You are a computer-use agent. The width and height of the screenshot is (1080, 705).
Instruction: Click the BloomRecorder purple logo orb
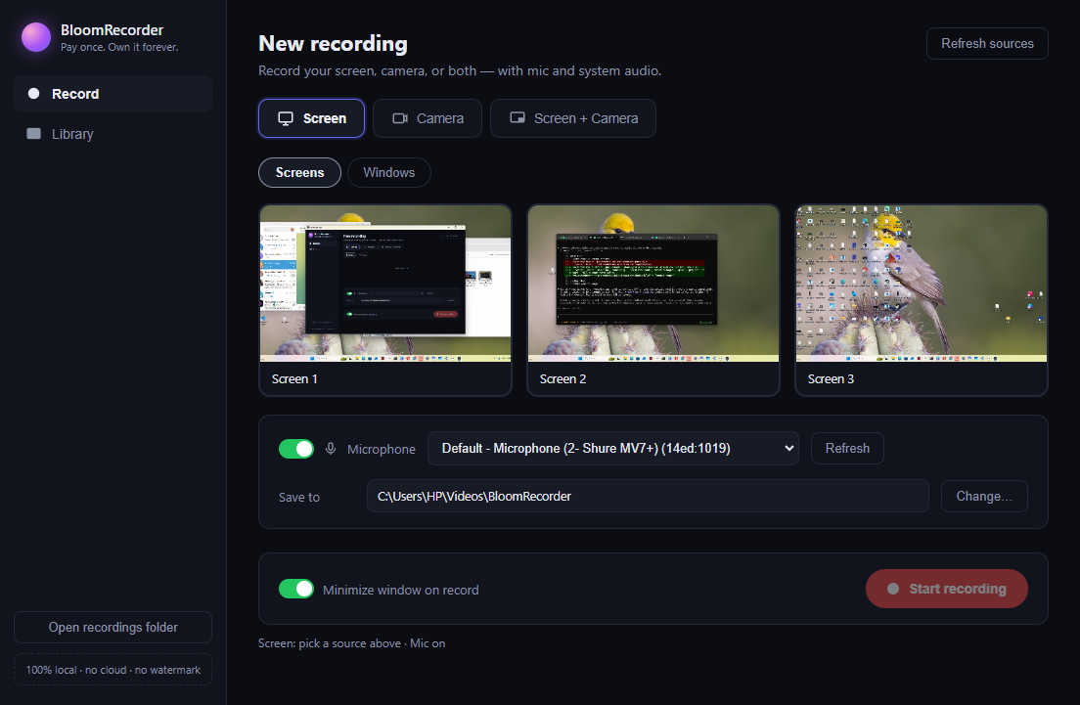36,37
